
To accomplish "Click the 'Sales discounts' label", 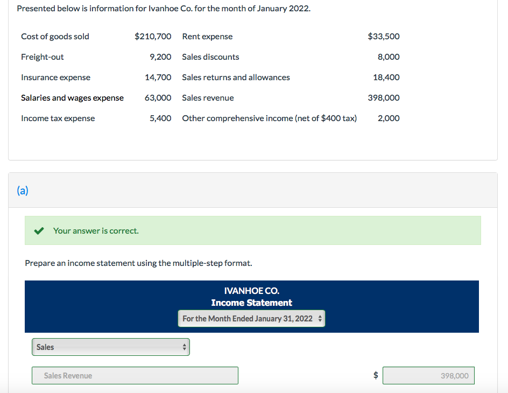I will (x=210, y=57).
